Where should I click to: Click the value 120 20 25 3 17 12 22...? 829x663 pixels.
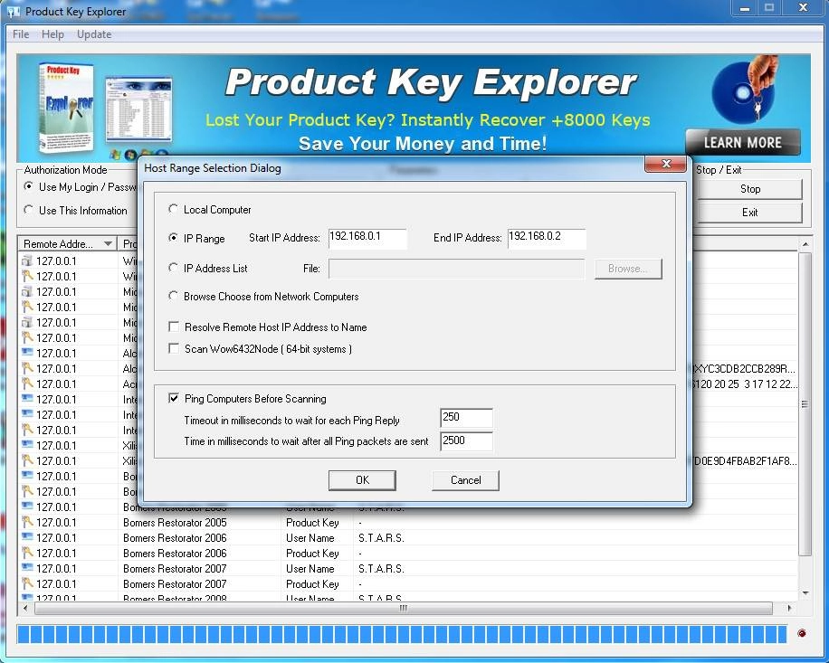click(744, 384)
